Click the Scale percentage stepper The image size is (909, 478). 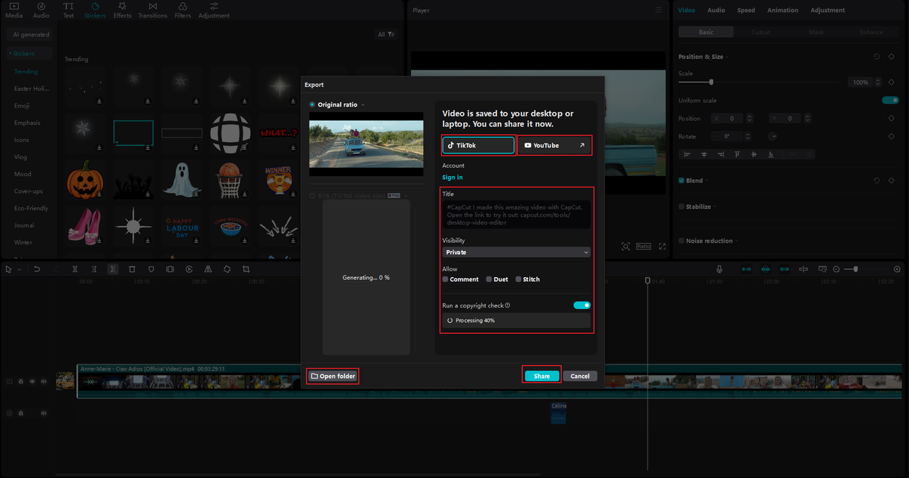point(878,82)
